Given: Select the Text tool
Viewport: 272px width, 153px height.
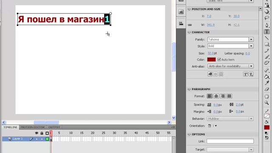Looking at the screenshot, I should 266,31.
